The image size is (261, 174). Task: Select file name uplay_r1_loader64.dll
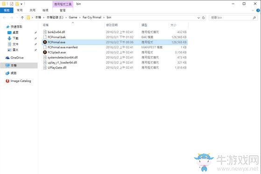pyautogui.click(x=62, y=62)
